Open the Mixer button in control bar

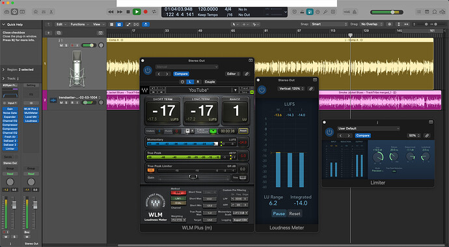pyautogui.click(x=44, y=12)
